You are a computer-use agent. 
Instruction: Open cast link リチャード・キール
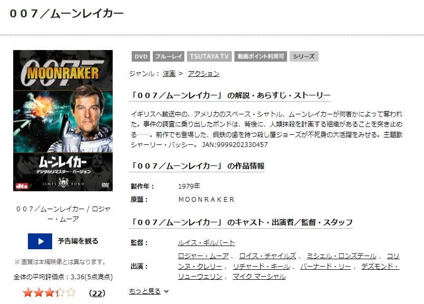(x=261, y=267)
